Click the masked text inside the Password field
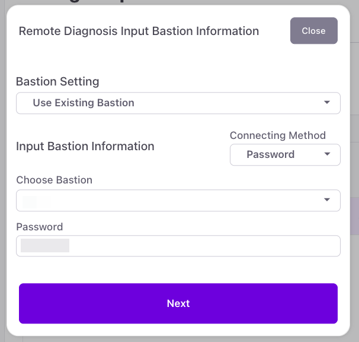The width and height of the screenshot is (359, 342). [45, 246]
